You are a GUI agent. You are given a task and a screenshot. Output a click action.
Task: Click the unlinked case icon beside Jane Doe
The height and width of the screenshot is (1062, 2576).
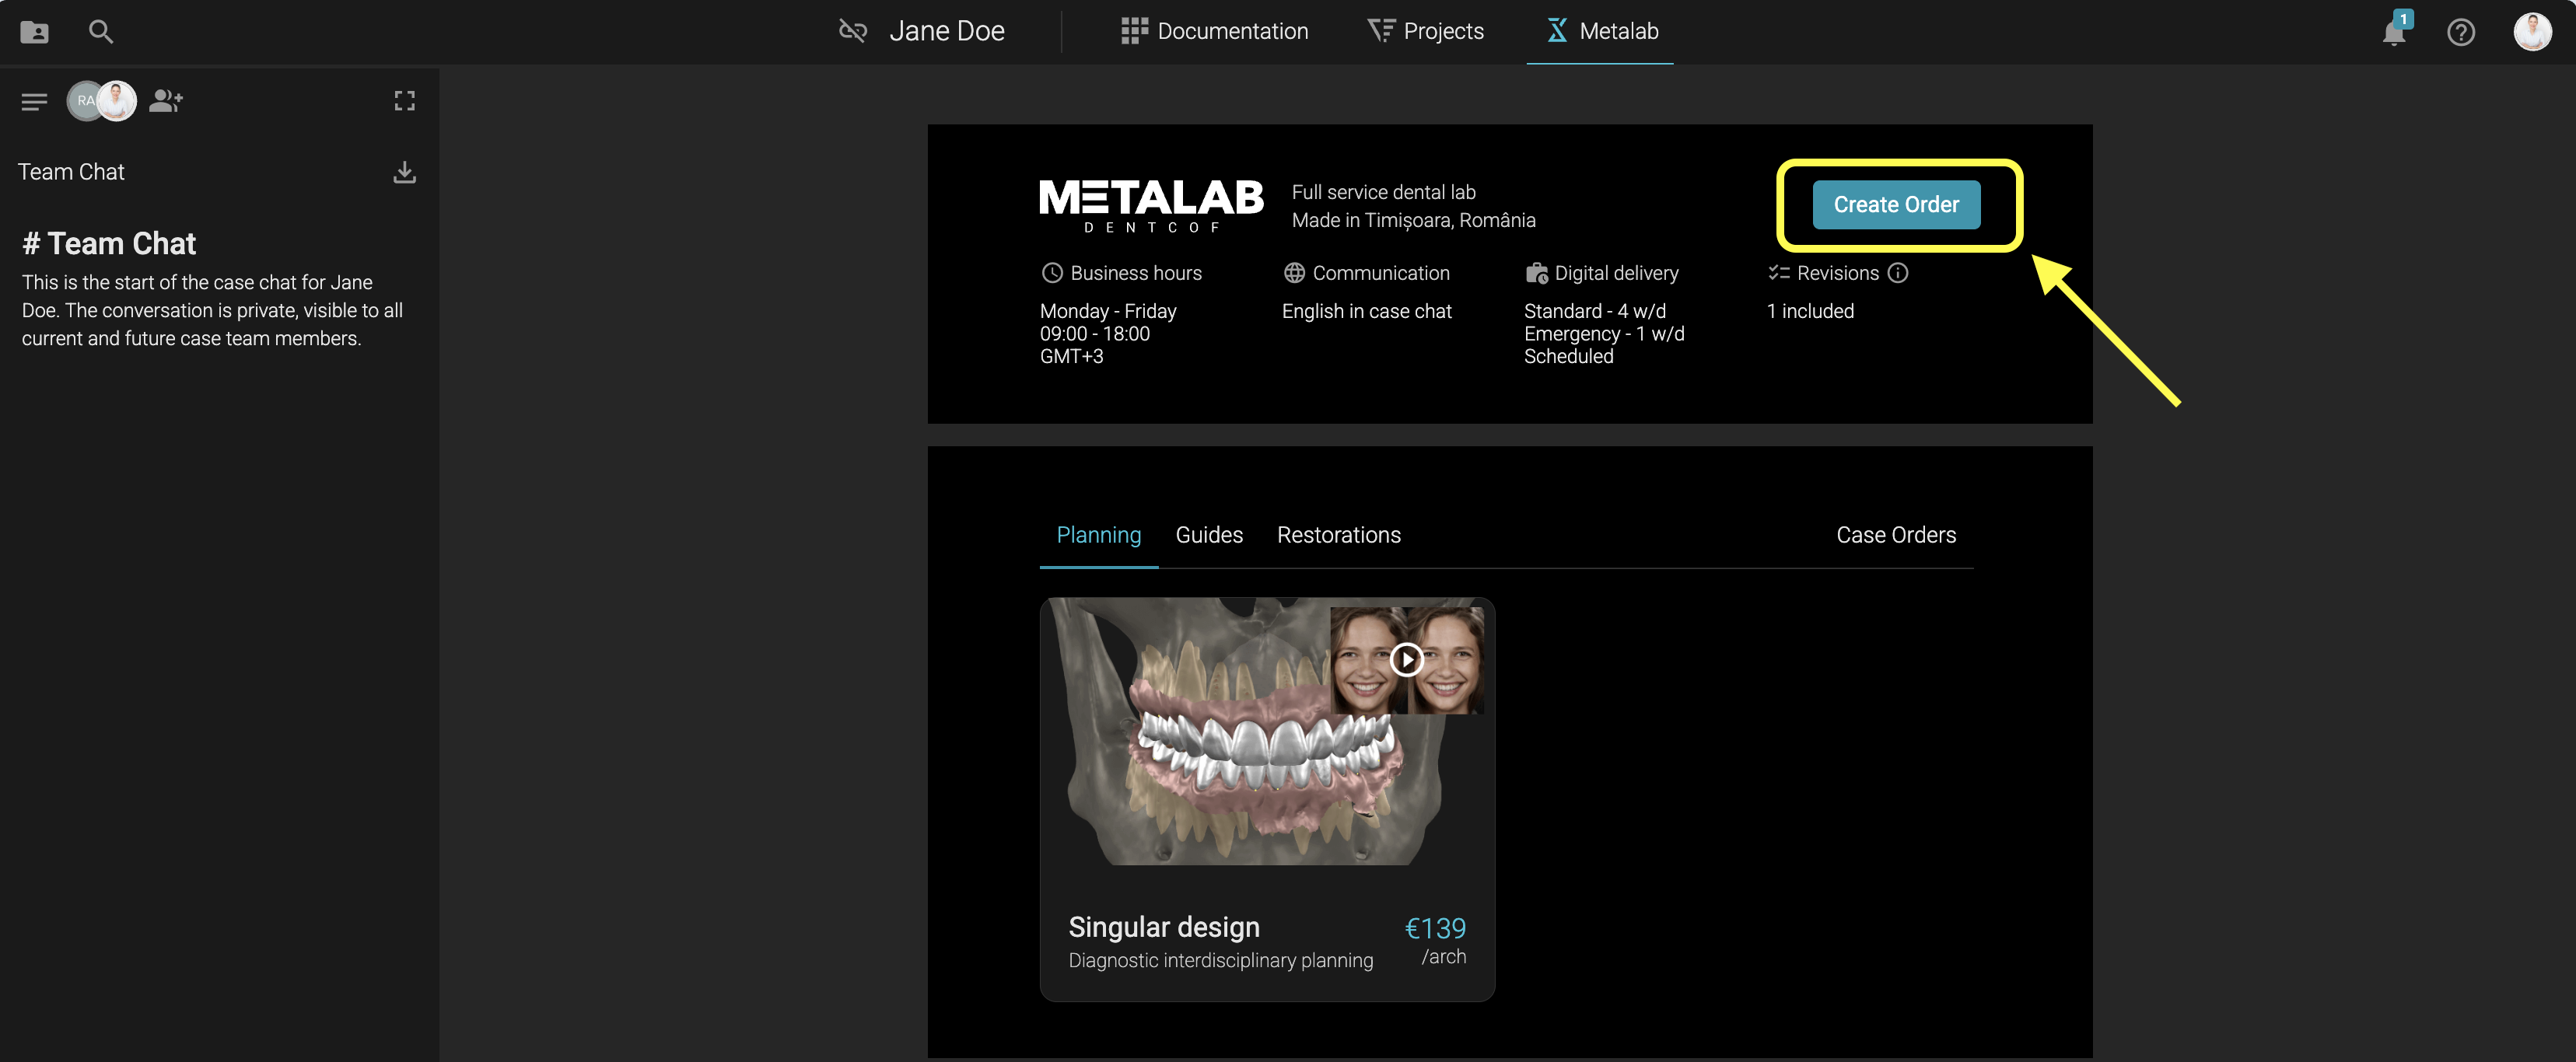click(852, 31)
